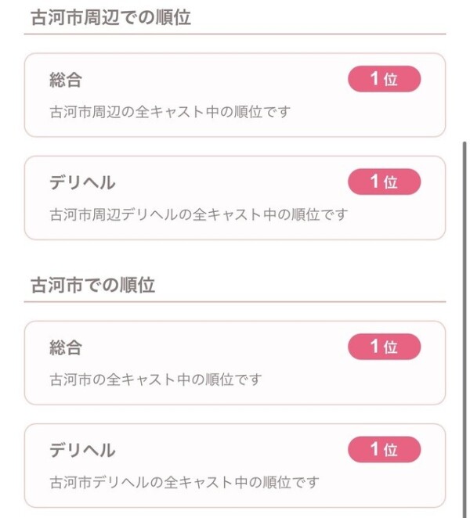Image resolution: width=470 pixels, height=518 pixels.
Task: Click the divider line below 古河市での順位
Action: 235,302
